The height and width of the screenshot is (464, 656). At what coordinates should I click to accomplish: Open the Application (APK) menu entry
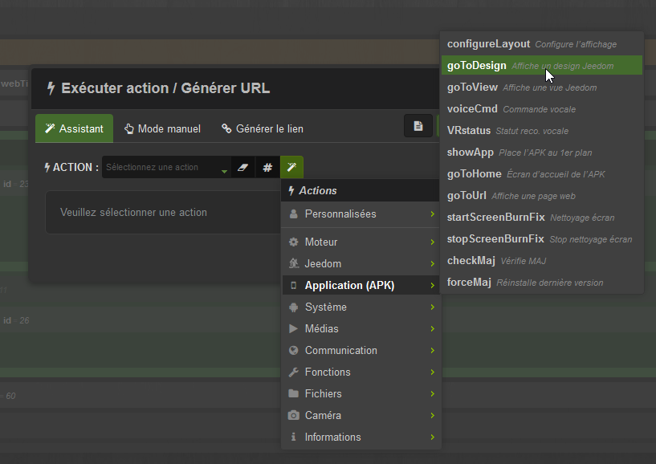(361, 285)
